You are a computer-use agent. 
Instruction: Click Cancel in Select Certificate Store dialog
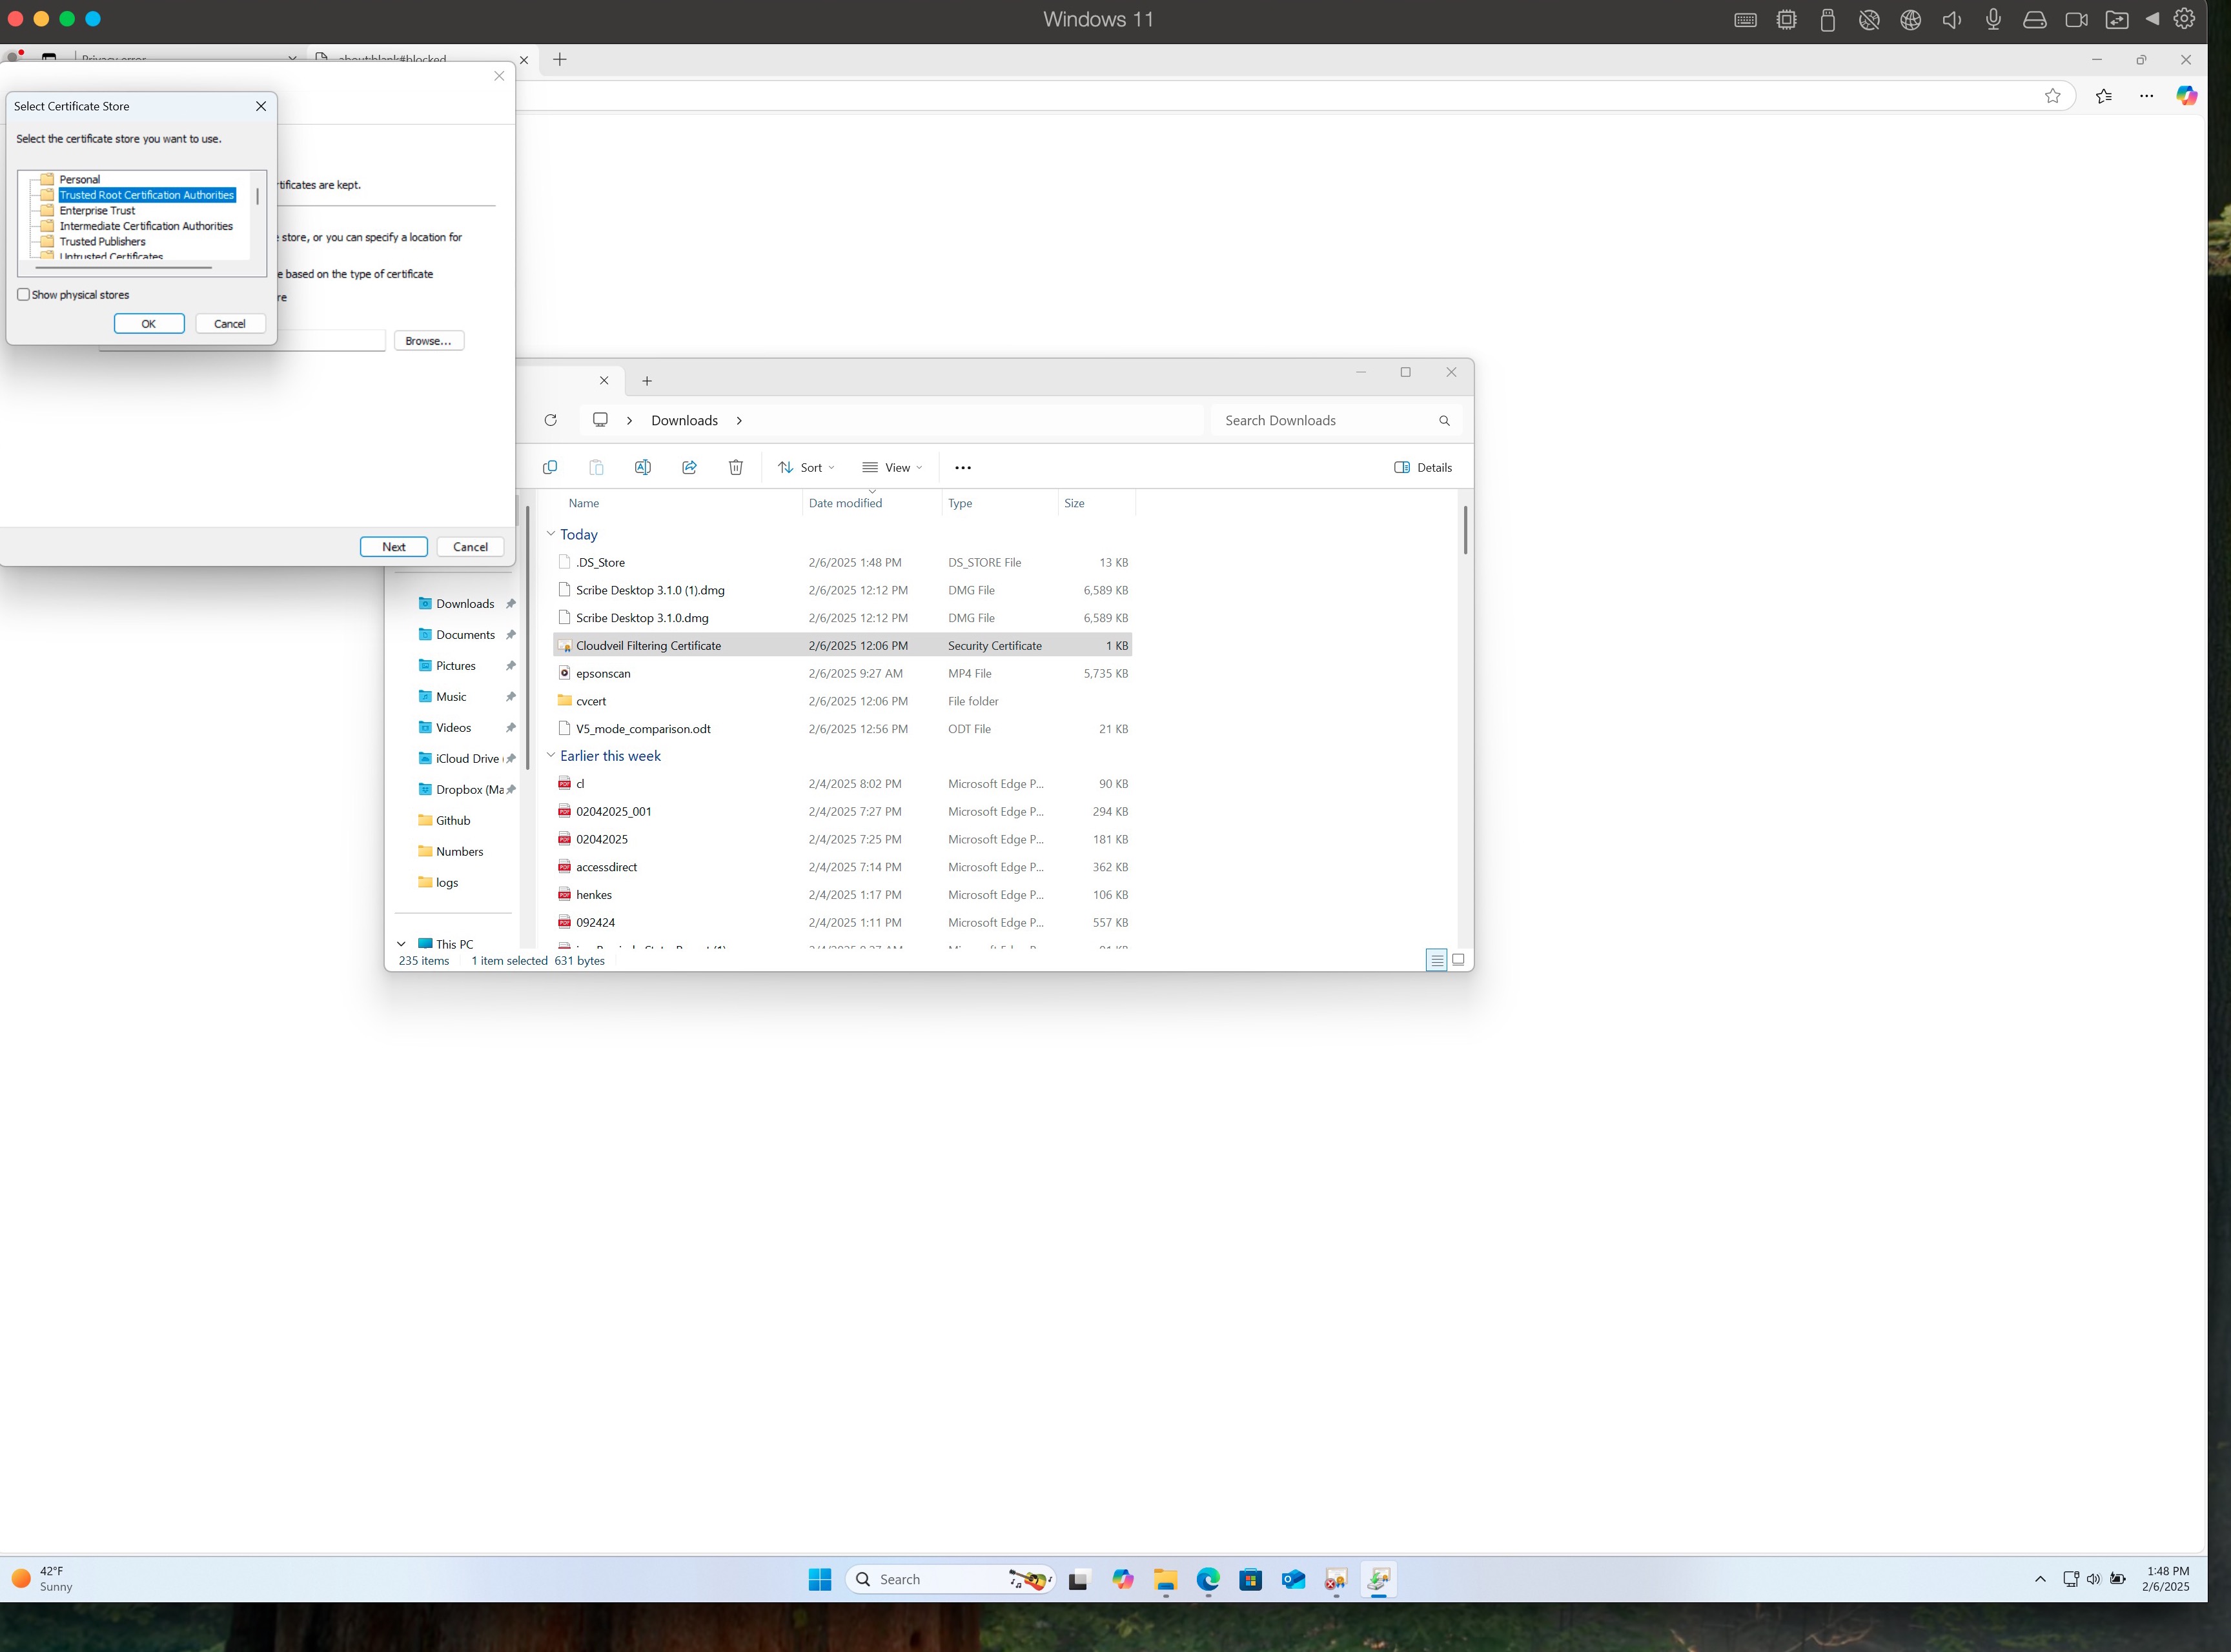(230, 323)
